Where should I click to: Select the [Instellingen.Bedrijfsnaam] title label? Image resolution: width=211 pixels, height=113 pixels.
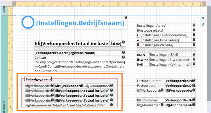[81, 23]
